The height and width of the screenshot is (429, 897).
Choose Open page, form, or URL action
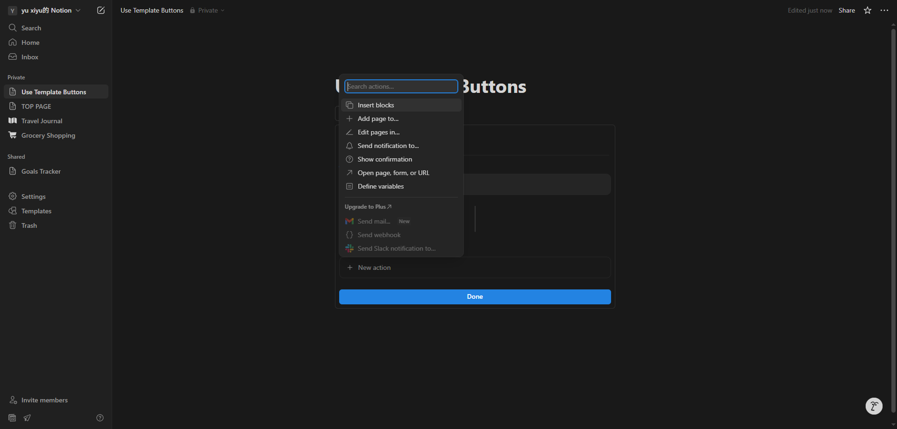click(x=401, y=173)
